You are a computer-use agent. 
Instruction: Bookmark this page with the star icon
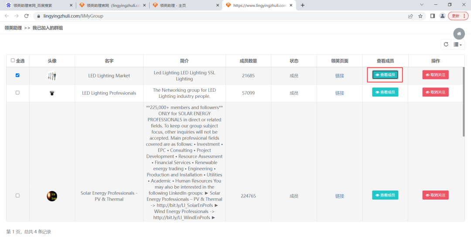[x=420, y=16]
